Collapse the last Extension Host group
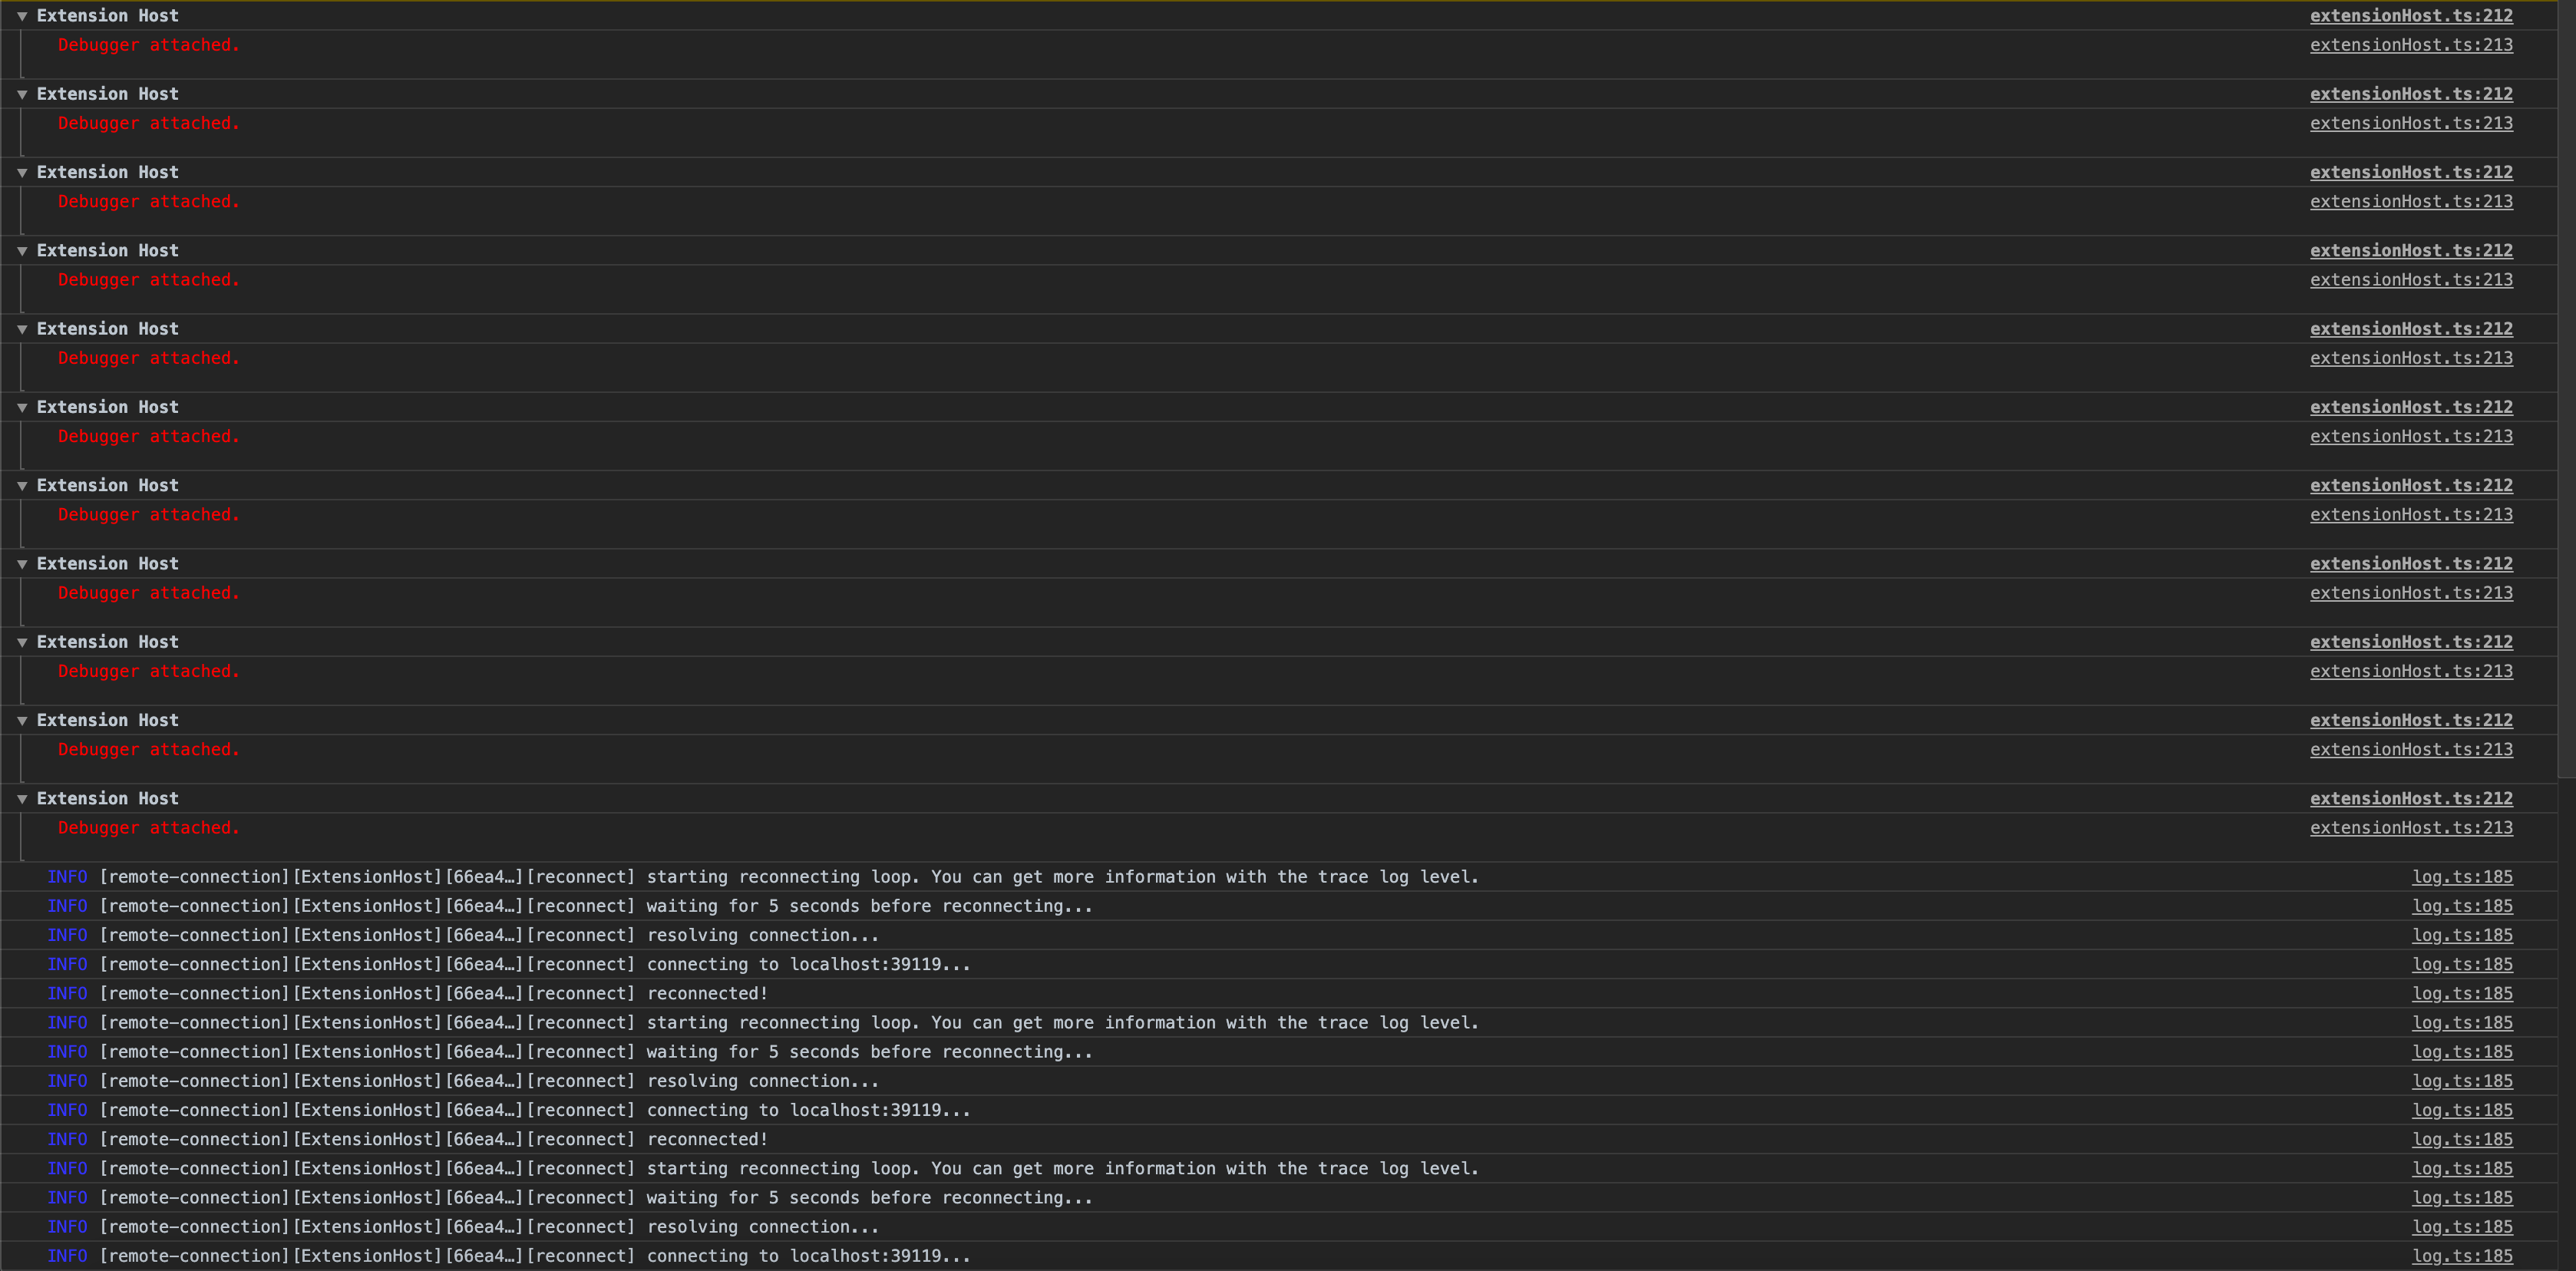The width and height of the screenshot is (2576, 1271). (21, 798)
